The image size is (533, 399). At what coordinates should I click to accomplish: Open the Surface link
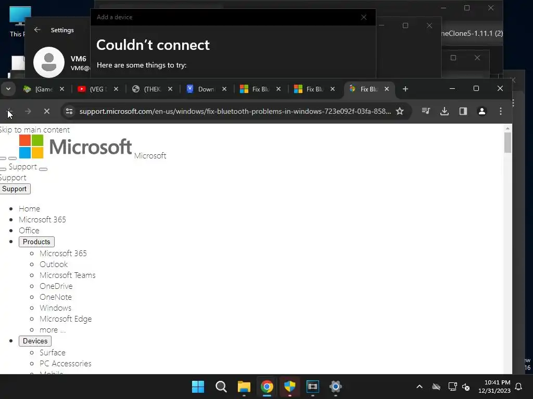pyautogui.click(x=53, y=353)
